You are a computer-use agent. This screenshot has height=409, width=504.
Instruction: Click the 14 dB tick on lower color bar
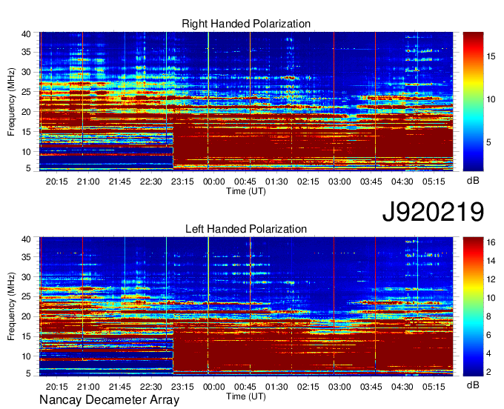(491, 261)
